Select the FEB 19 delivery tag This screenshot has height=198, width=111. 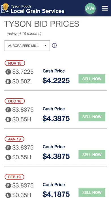click(14, 177)
